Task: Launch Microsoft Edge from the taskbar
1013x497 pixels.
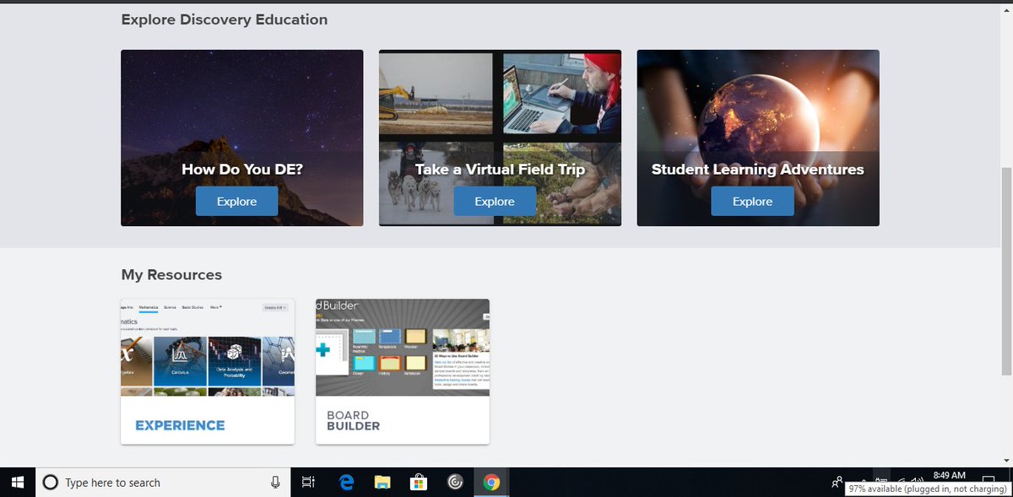Action: point(346,483)
